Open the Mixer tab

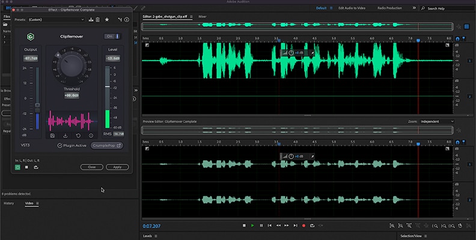[203, 17]
